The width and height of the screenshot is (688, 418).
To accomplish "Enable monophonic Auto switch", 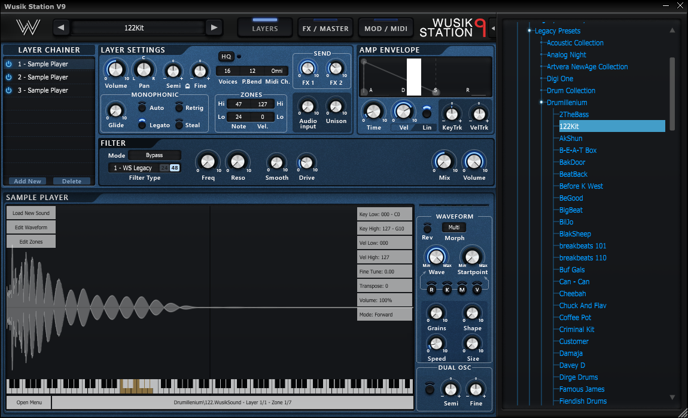I will [x=142, y=107].
